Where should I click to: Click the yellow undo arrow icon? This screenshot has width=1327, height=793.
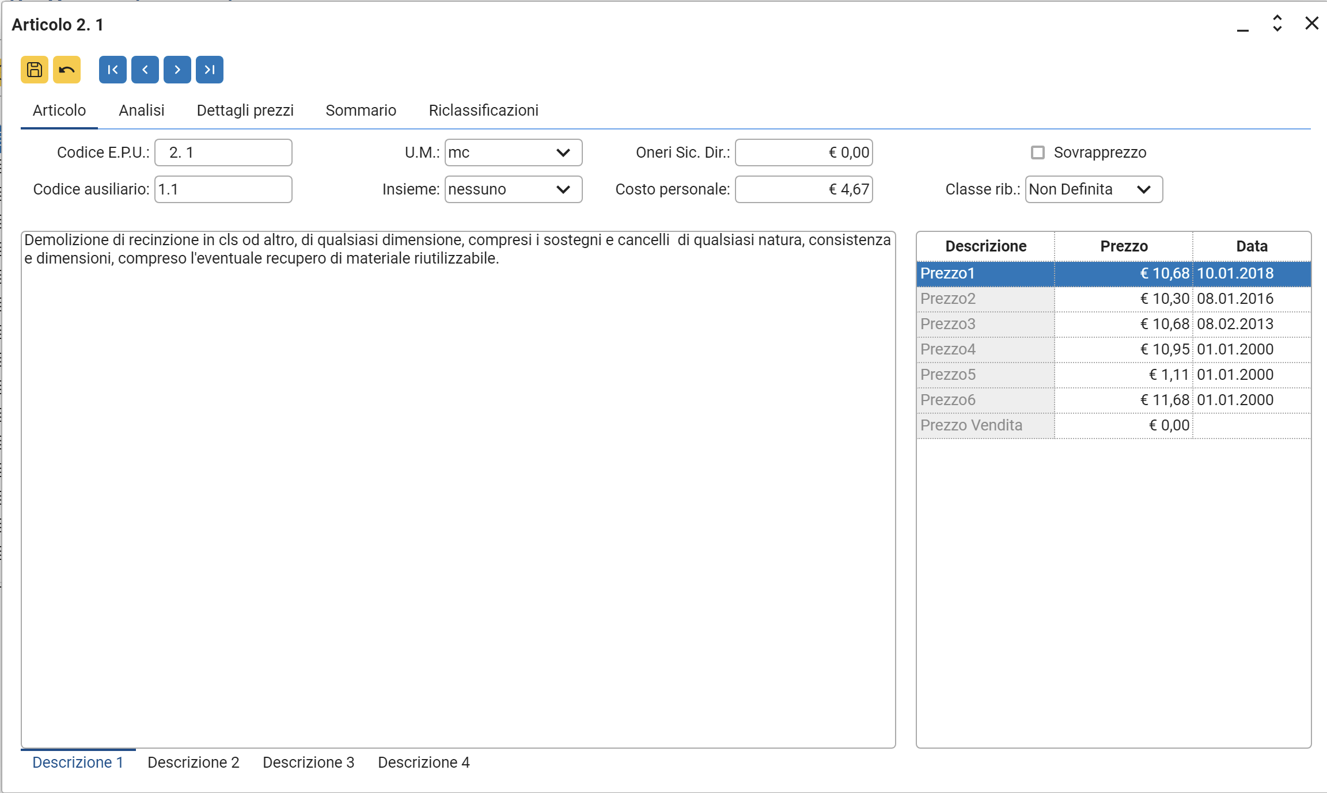click(67, 70)
